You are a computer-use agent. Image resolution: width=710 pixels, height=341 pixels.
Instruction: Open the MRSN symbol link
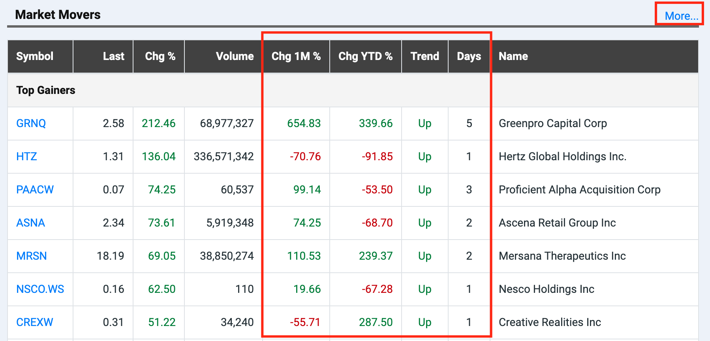[31, 256]
